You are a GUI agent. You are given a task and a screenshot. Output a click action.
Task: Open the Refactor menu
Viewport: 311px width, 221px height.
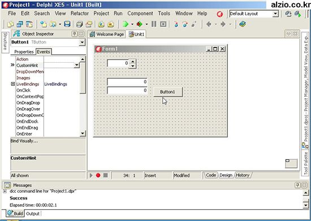click(80, 14)
